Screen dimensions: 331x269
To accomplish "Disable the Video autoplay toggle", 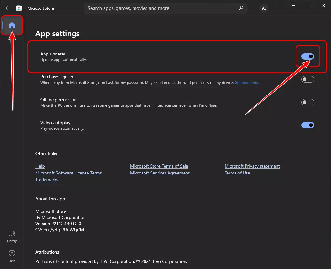I will click(307, 125).
